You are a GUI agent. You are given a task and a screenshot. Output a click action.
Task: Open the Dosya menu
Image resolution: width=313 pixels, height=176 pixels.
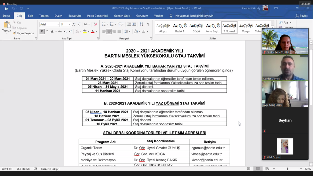point(7,16)
